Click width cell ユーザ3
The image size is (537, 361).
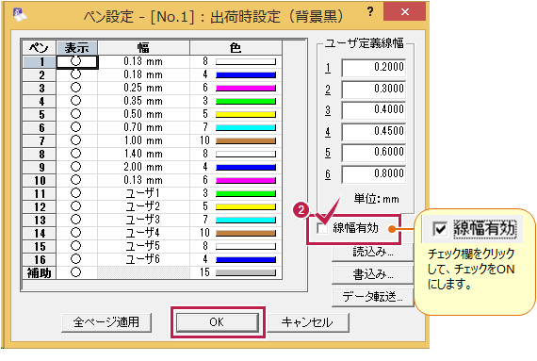tap(143, 220)
